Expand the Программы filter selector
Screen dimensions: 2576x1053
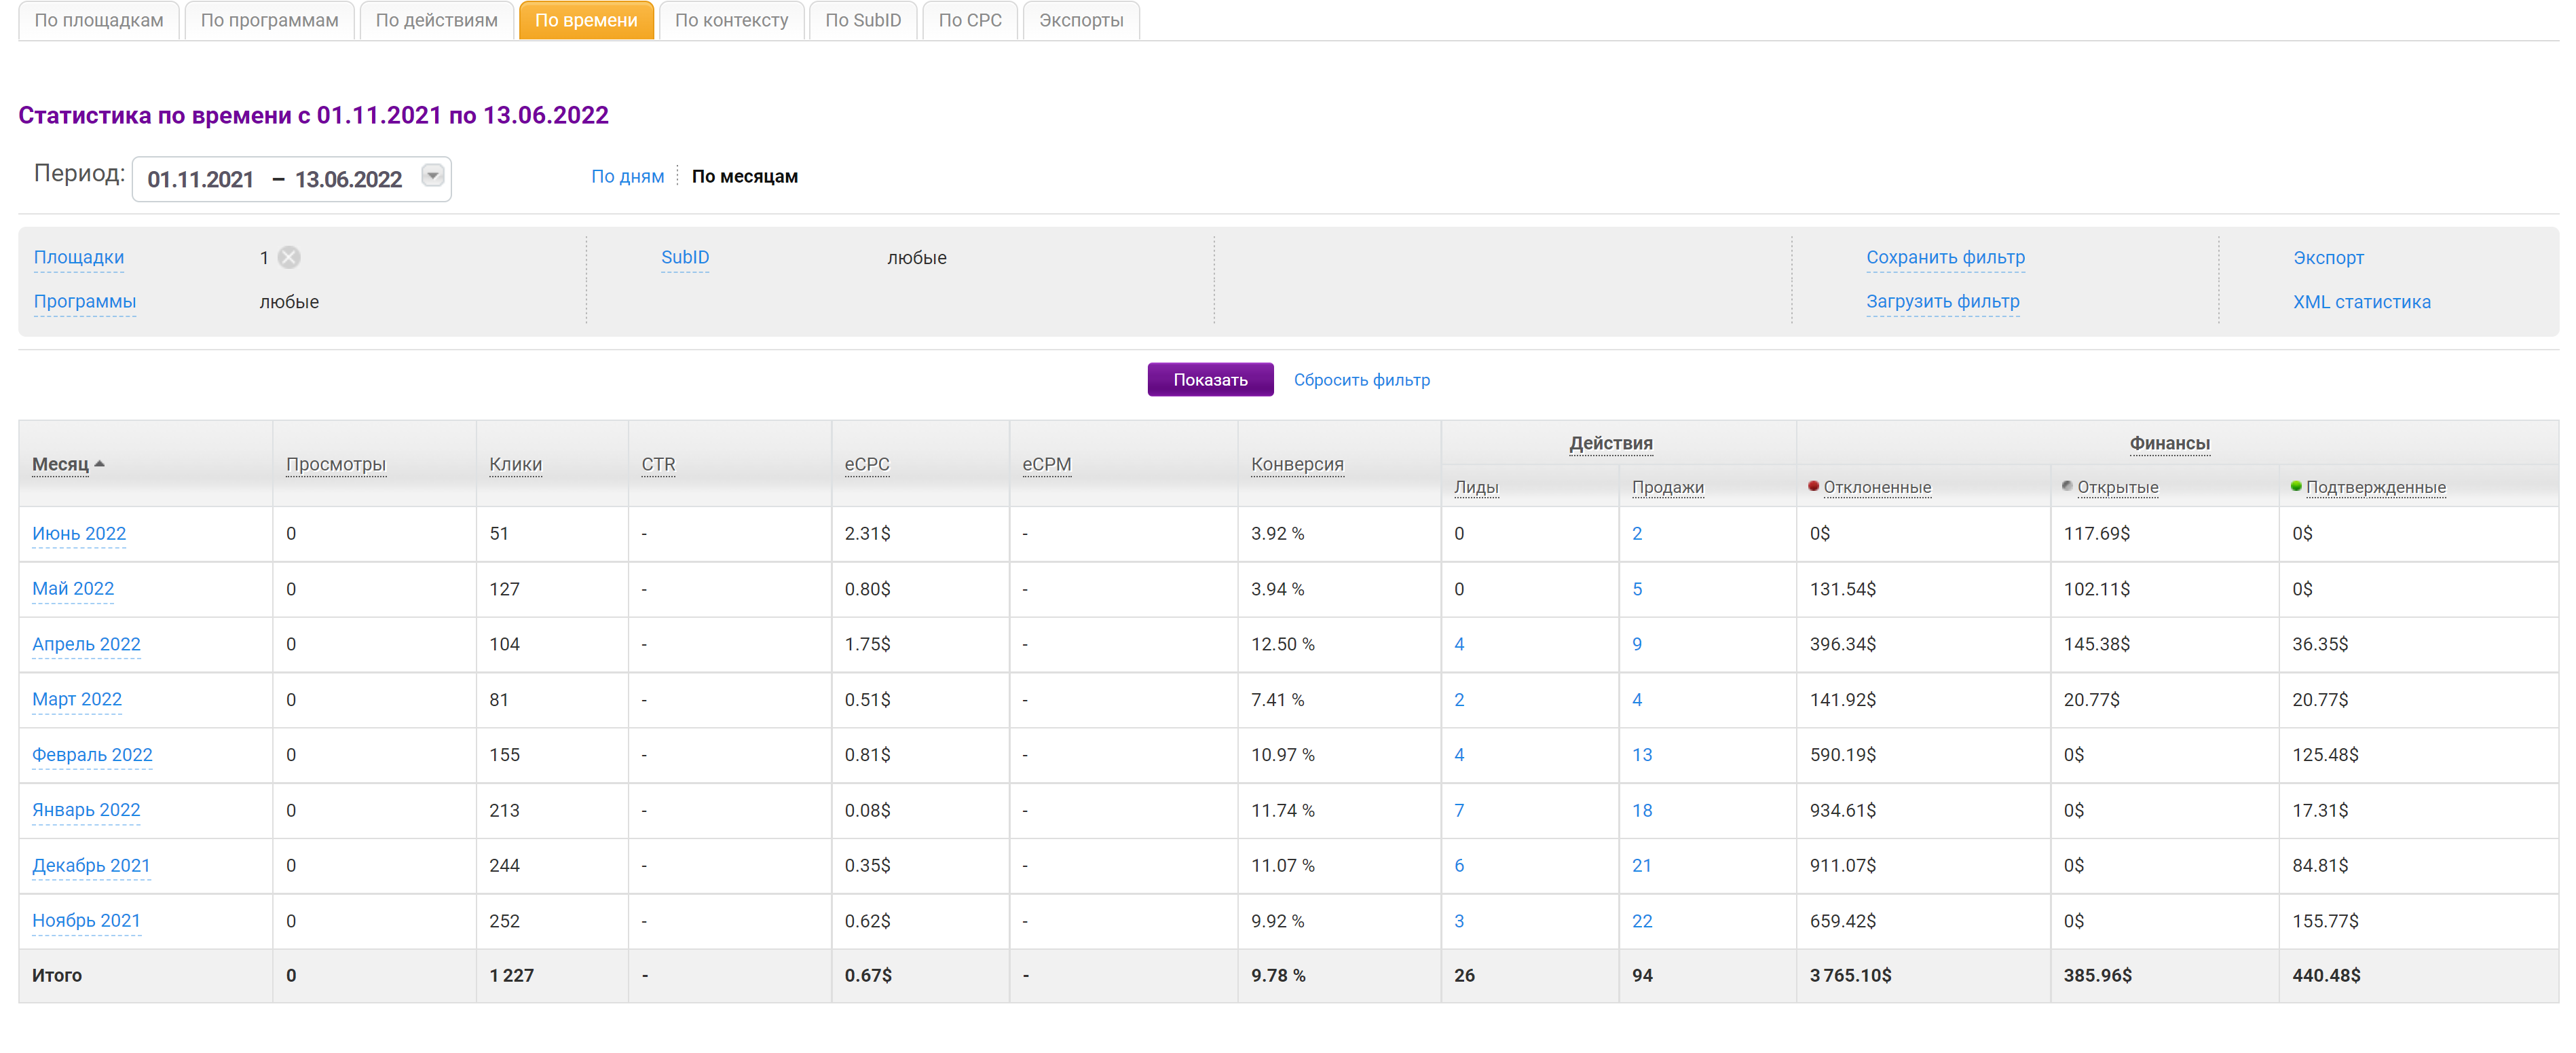tap(85, 301)
